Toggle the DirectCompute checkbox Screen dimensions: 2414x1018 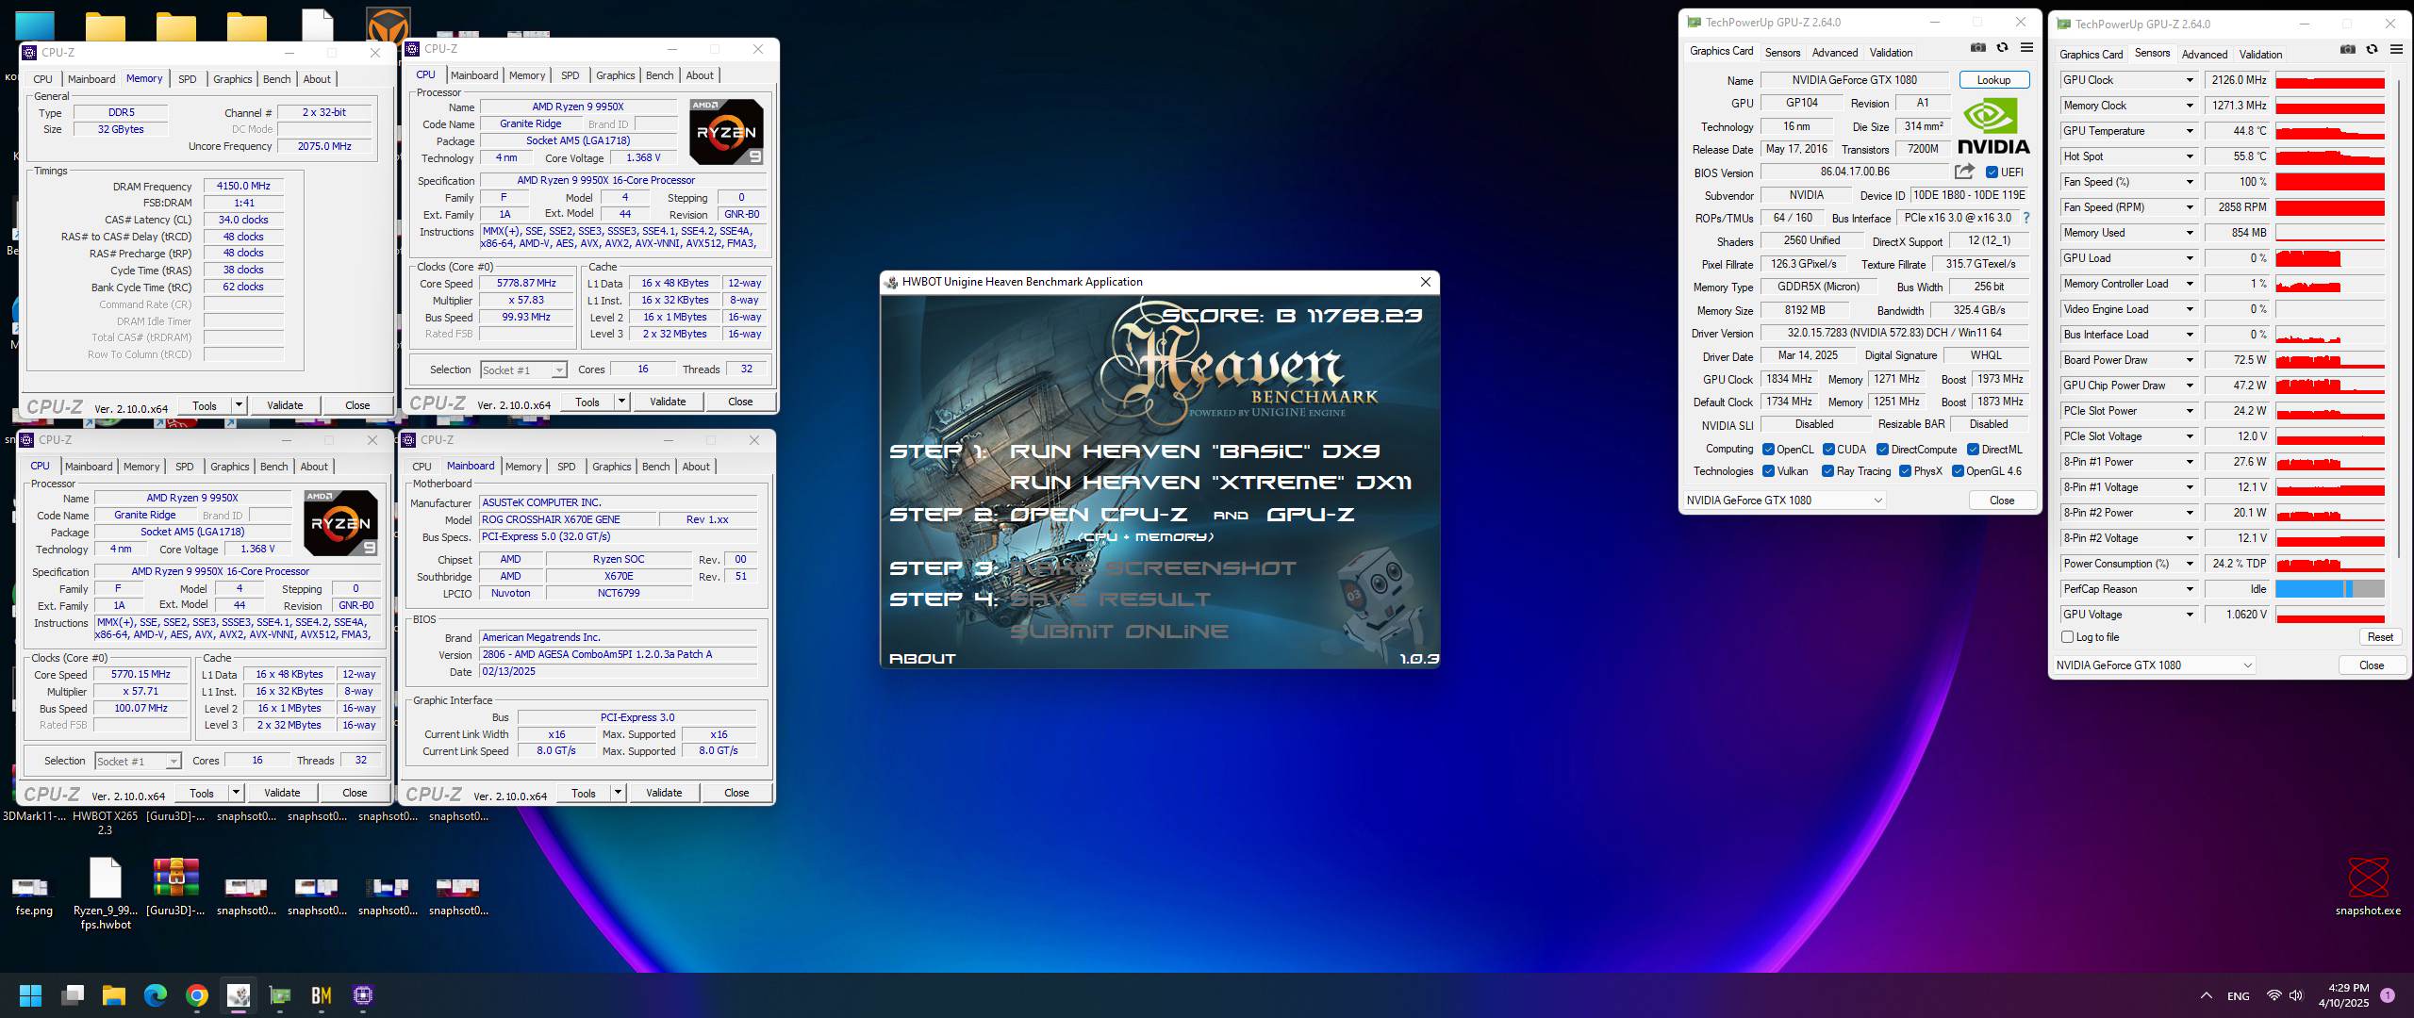point(1882,450)
